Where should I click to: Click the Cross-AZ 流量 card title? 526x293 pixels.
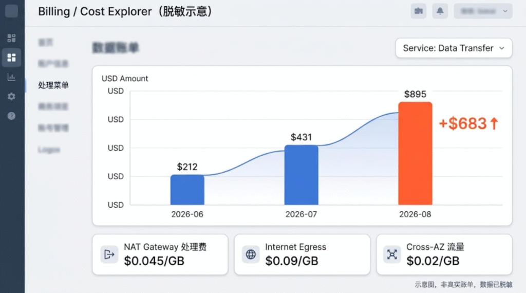tap(436, 247)
